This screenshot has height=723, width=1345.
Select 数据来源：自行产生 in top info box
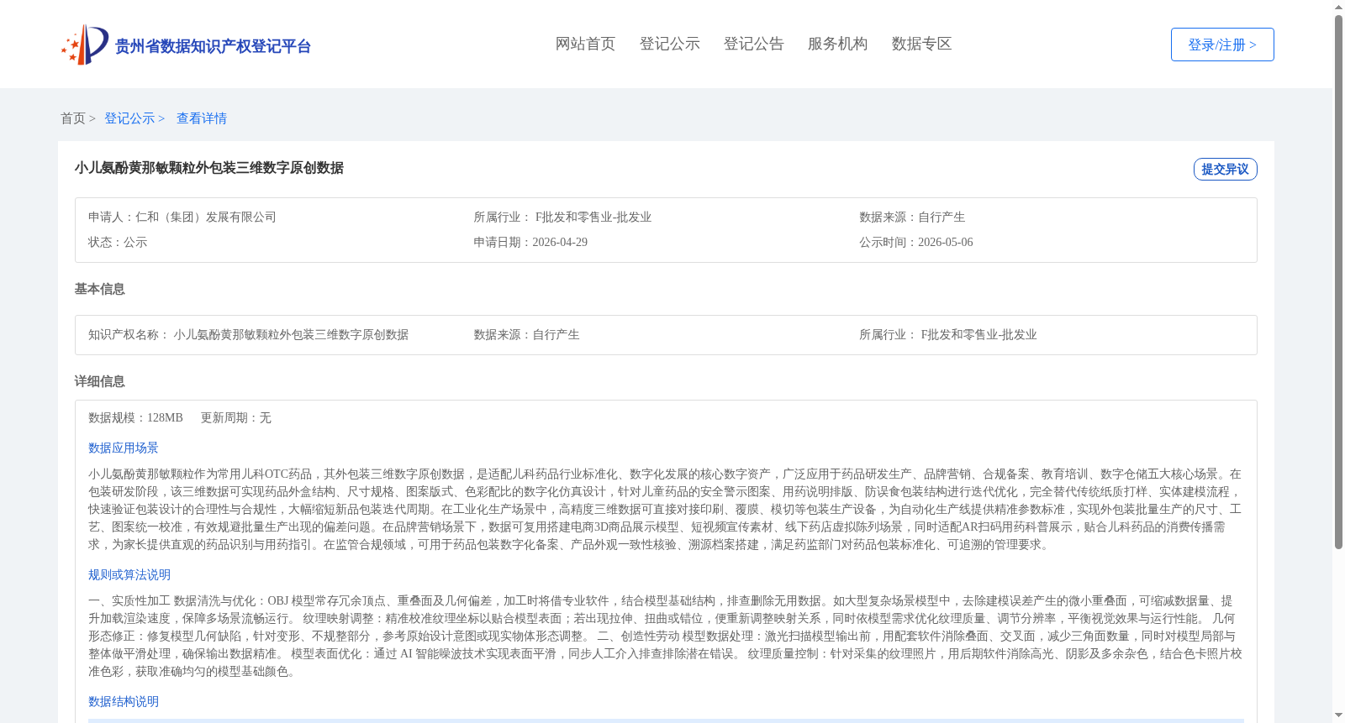pyautogui.click(x=912, y=217)
